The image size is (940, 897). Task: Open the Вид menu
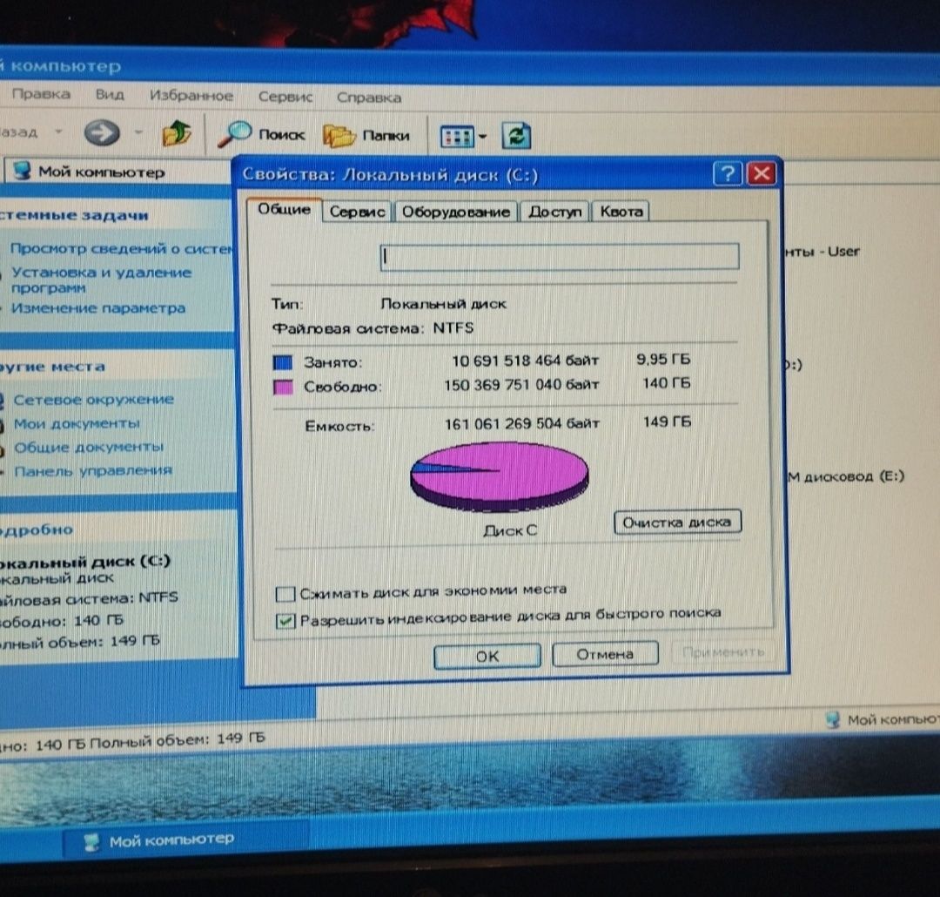pyautogui.click(x=110, y=94)
